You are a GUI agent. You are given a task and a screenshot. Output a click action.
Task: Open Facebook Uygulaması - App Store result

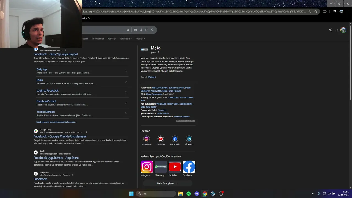click(x=56, y=158)
